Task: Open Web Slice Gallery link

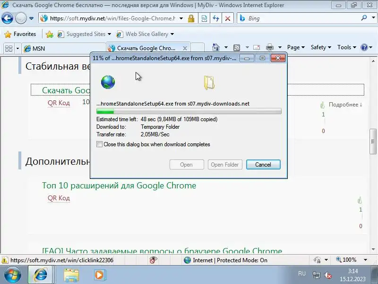Action: (143, 34)
